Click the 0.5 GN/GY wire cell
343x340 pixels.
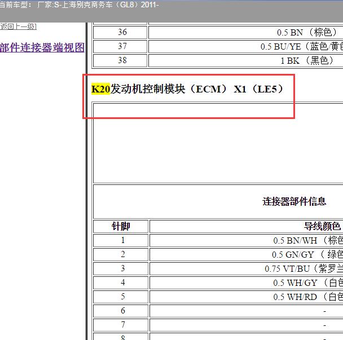(247, 254)
